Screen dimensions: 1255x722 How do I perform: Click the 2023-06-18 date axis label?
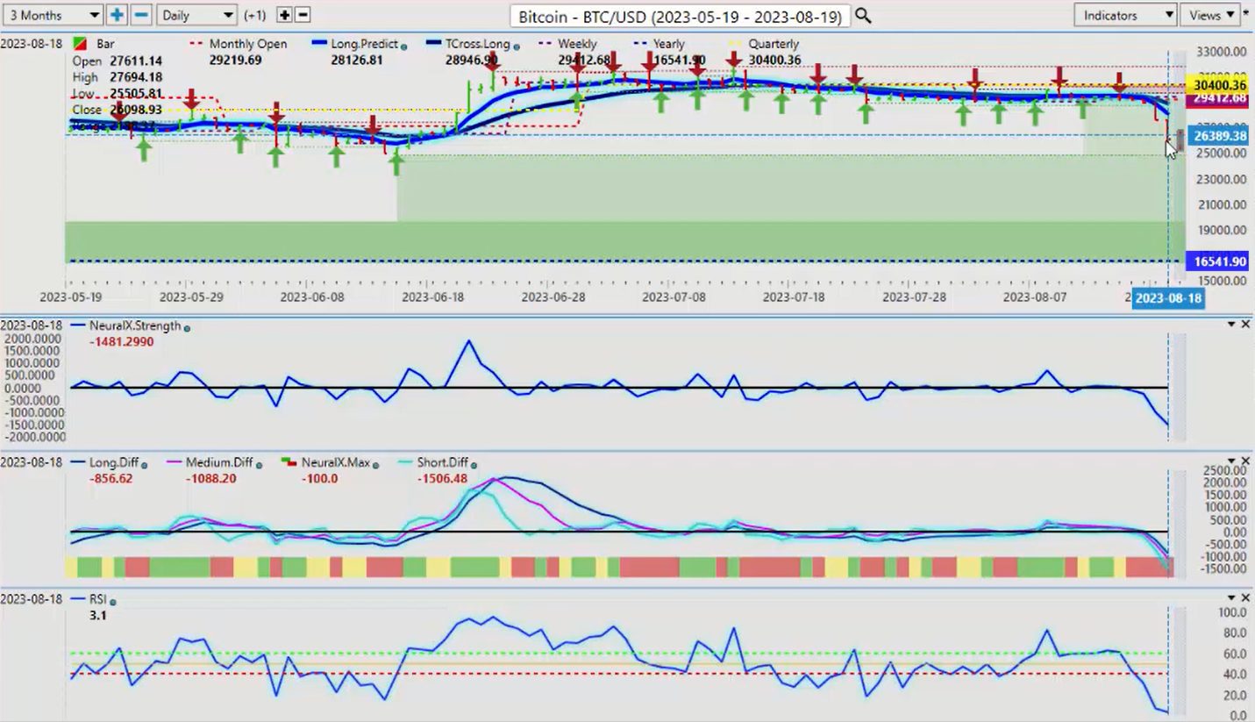click(x=433, y=297)
